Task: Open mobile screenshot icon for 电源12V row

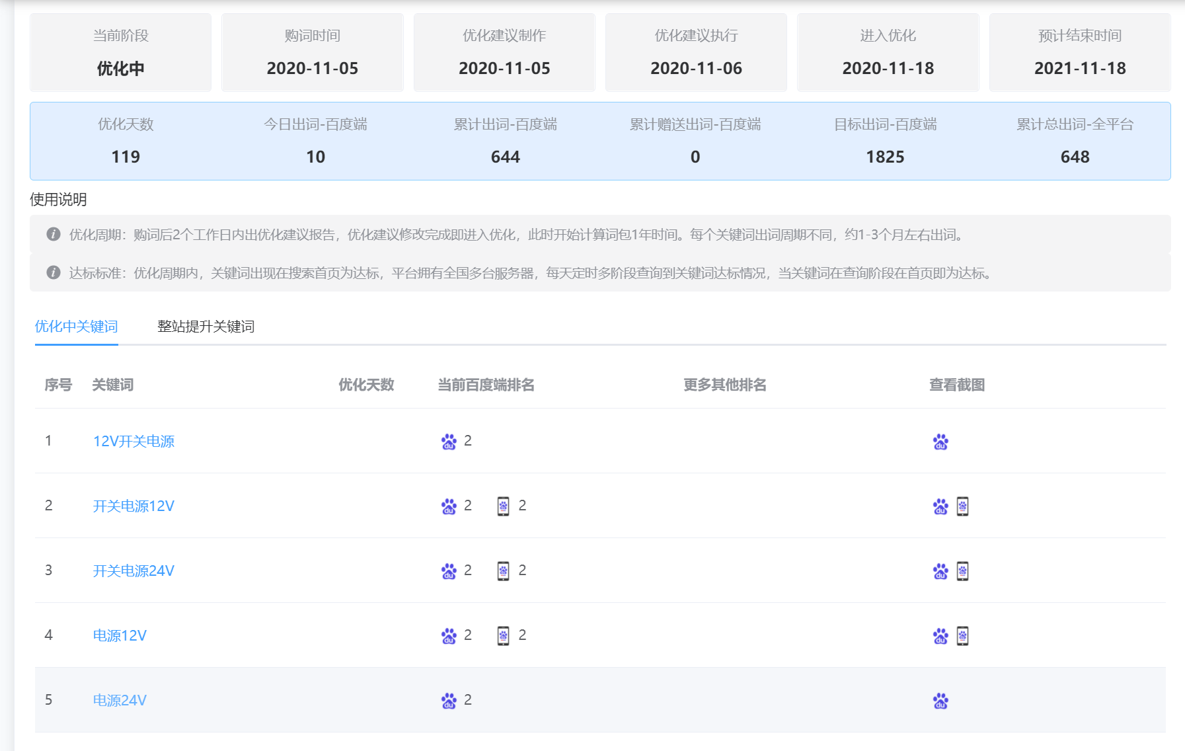Action: click(962, 636)
